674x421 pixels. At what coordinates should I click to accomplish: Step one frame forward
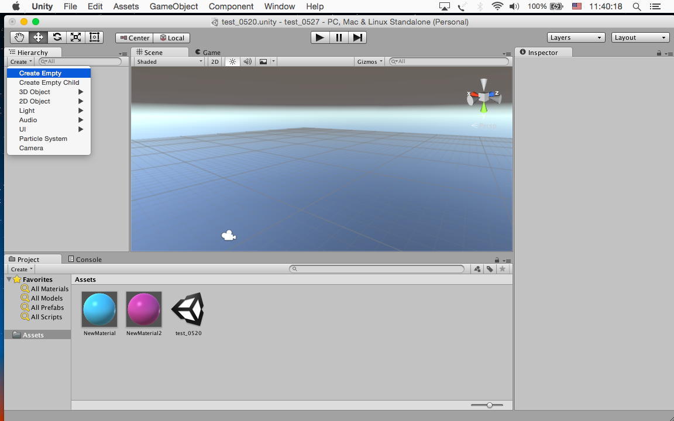(357, 37)
